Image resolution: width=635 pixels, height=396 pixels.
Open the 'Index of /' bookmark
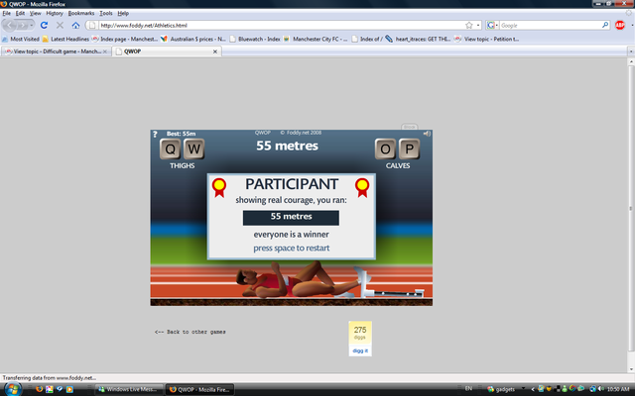(367, 40)
